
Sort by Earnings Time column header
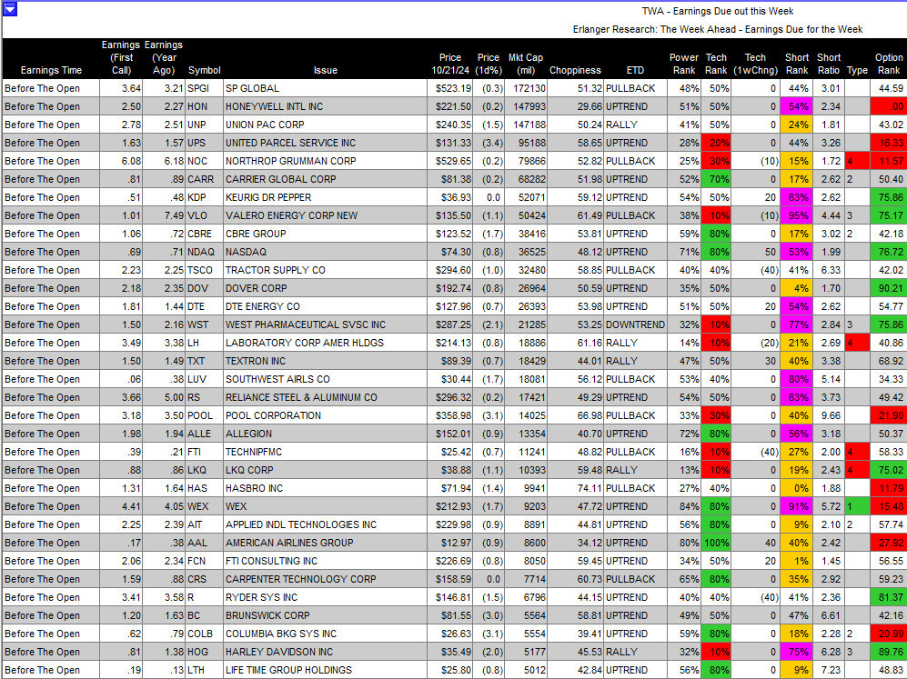coord(51,70)
